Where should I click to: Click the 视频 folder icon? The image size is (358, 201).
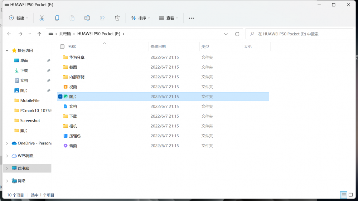coord(66,87)
